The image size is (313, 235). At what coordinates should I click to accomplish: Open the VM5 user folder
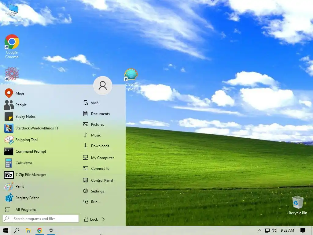(102, 103)
